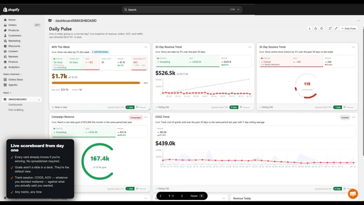Click the ASPIRATIONAL badge

(x=100, y=52)
